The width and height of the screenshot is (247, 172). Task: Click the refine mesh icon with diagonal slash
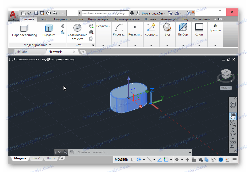pyautogui.click(x=91, y=38)
